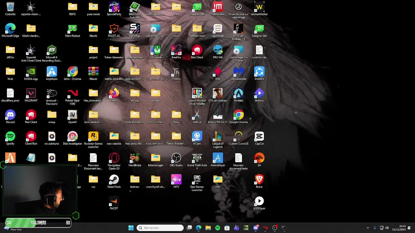
Task: Open the Corbeille recycle bin
Action: 10,9
